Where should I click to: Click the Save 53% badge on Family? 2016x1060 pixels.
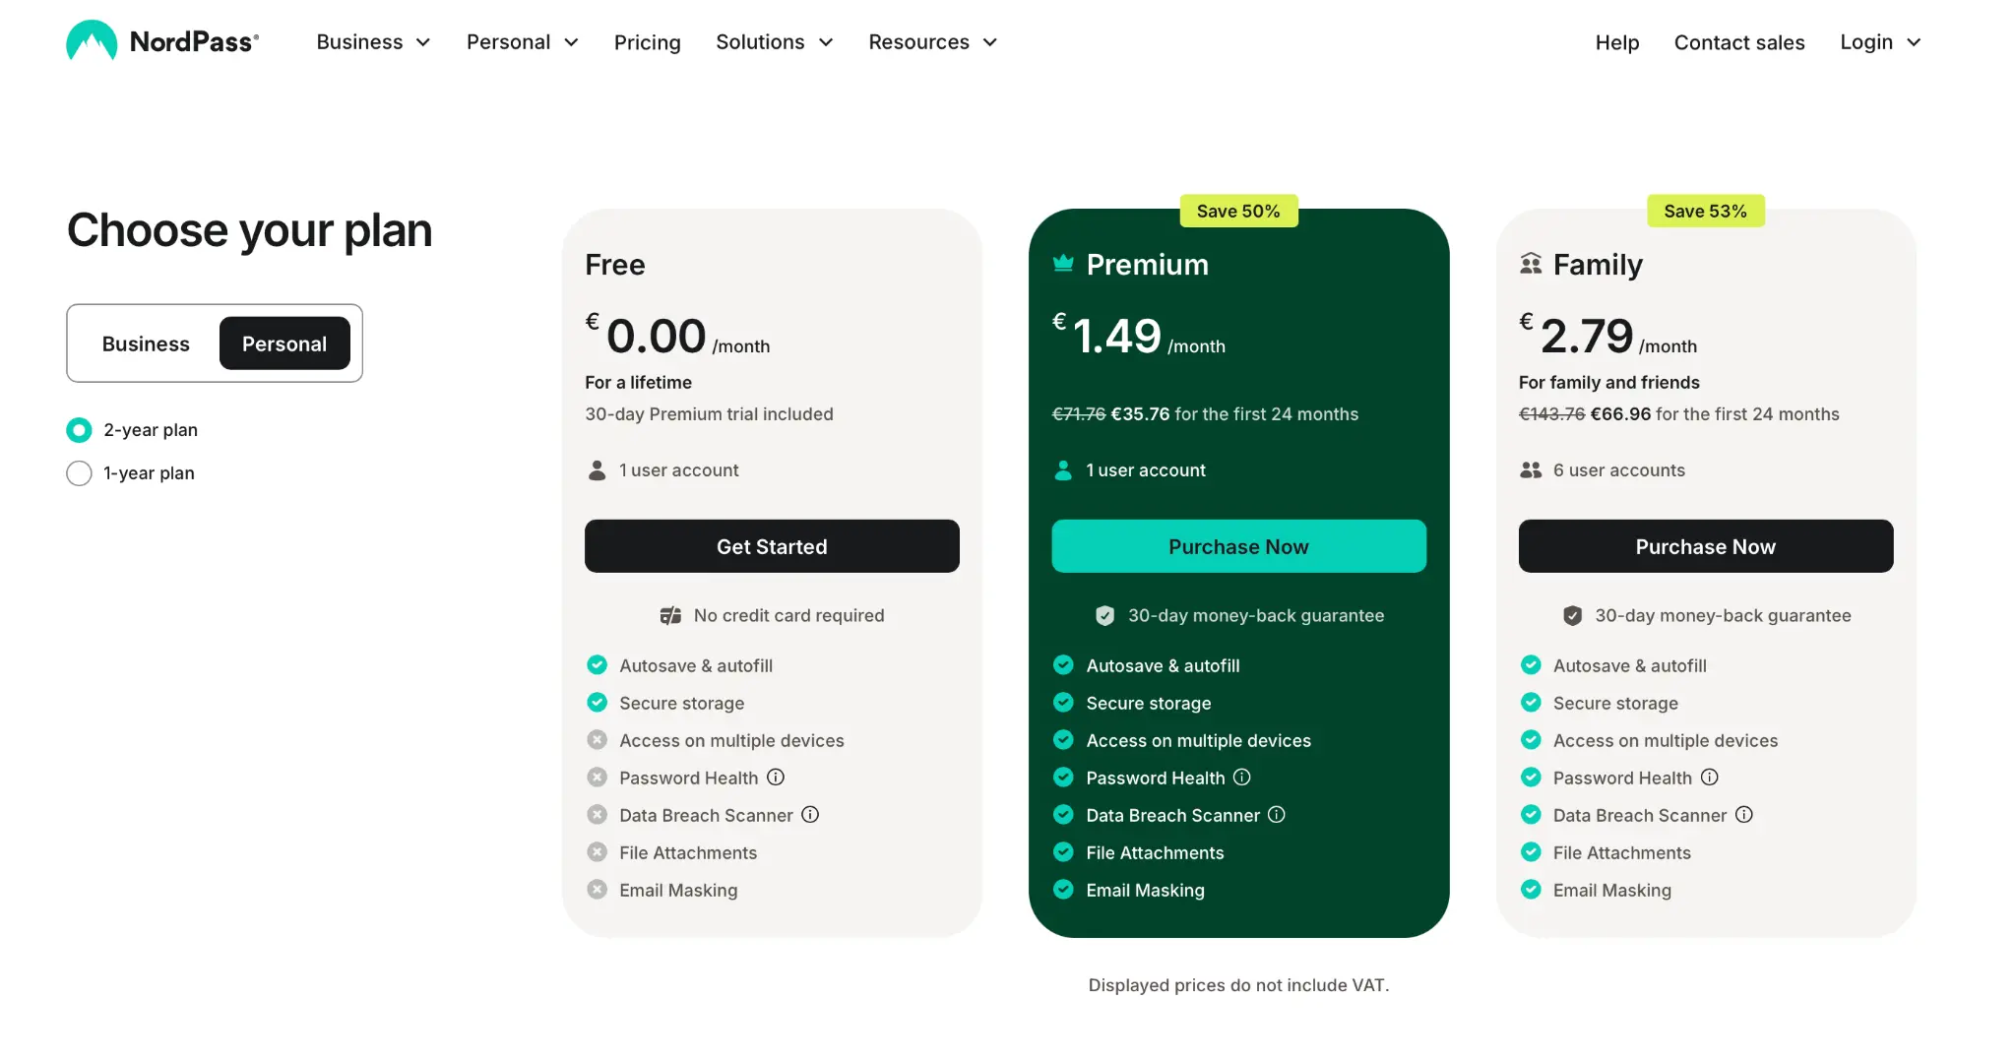(1705, 211)
